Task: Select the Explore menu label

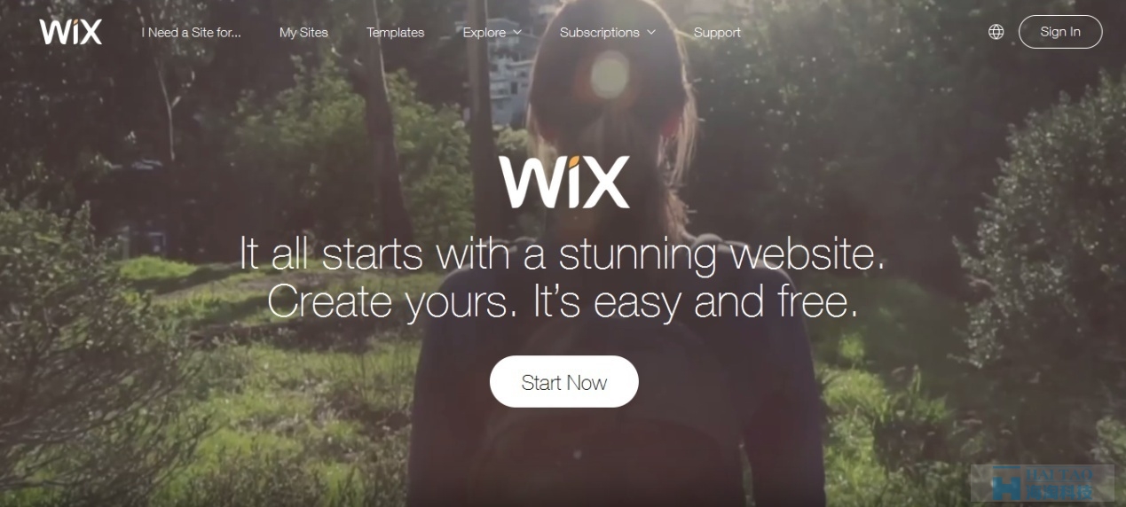Action: click(484, 32)
